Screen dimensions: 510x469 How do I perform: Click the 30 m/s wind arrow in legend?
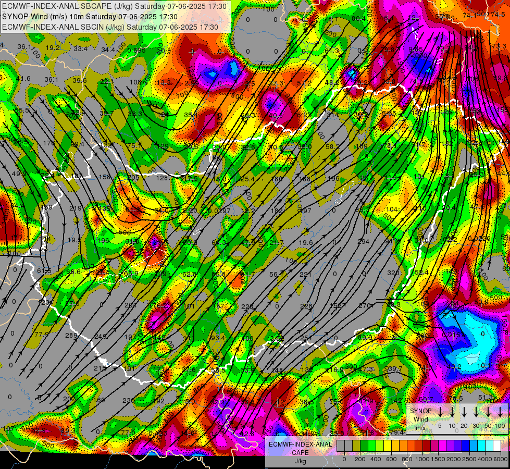pos(476,412)
